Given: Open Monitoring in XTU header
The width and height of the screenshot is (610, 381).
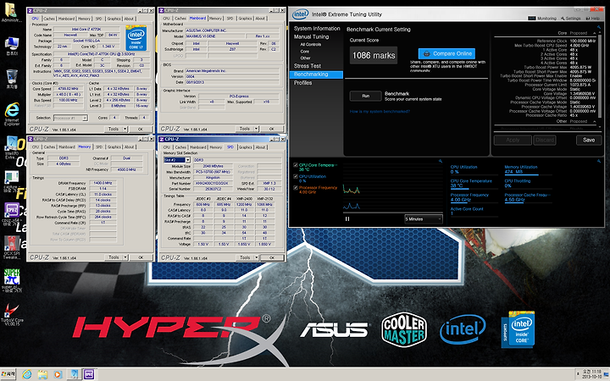Looking at the screenshot, I should coord(542,18).
